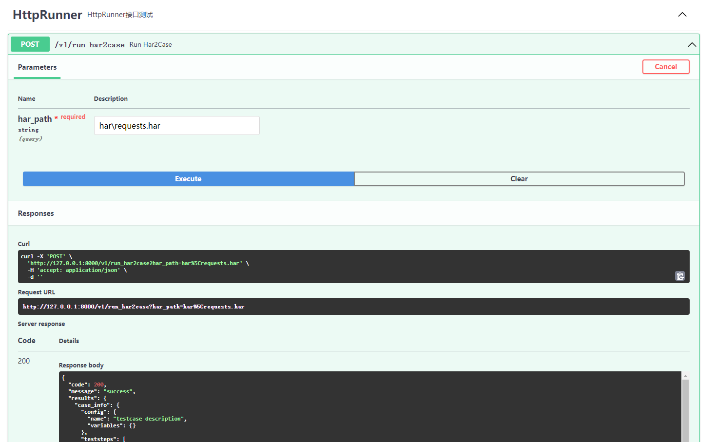716x442 pixels.
Task: Click the 200 response code
Action: pyautogui.click(x=24, y=361)
